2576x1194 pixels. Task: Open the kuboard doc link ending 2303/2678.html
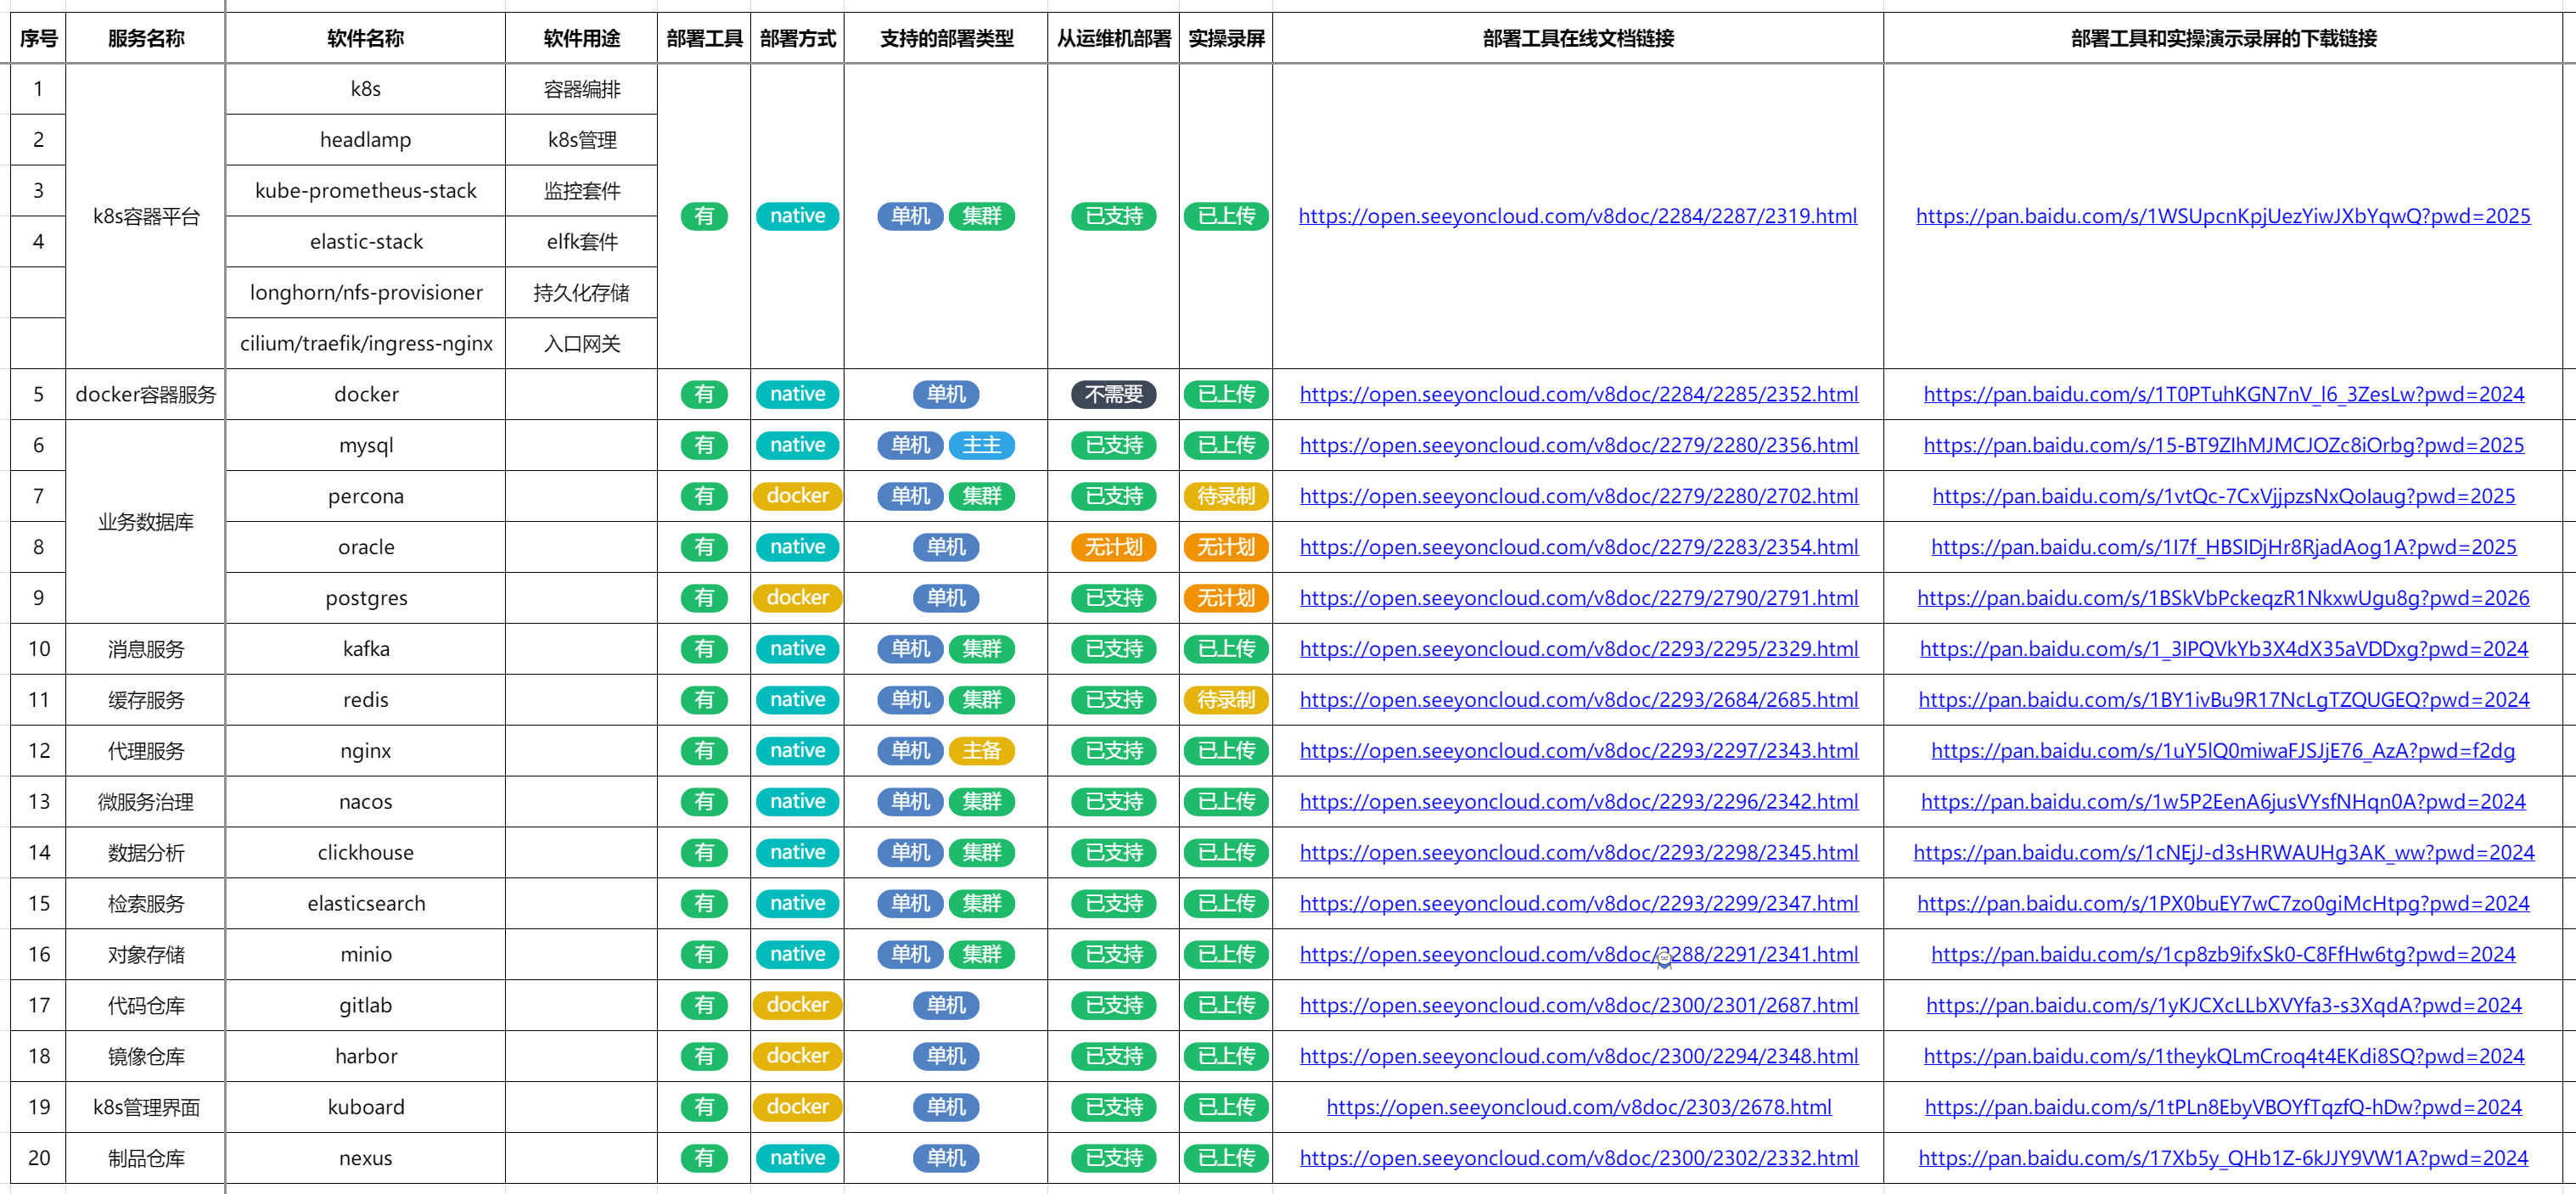pyautogui.click(x=1578, y=1108)
